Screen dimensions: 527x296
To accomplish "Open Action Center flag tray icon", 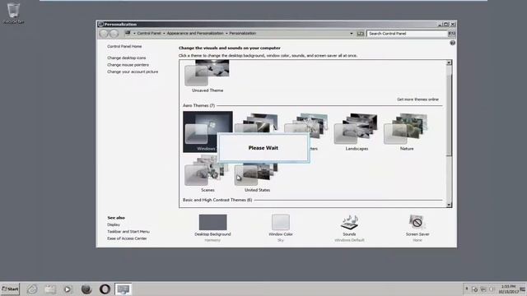I will (474, 289).
